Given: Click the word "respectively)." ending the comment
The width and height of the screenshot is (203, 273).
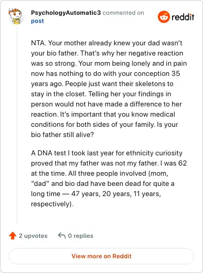Looking at the screenshot, I should pos(52,204).
